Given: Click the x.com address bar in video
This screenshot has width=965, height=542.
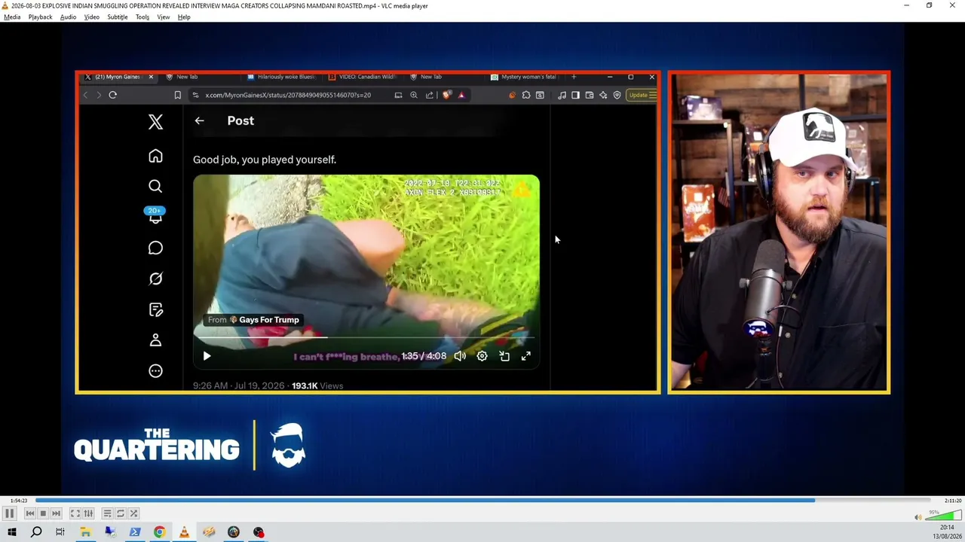Looking at the screenshot, I should pos(288,95).
